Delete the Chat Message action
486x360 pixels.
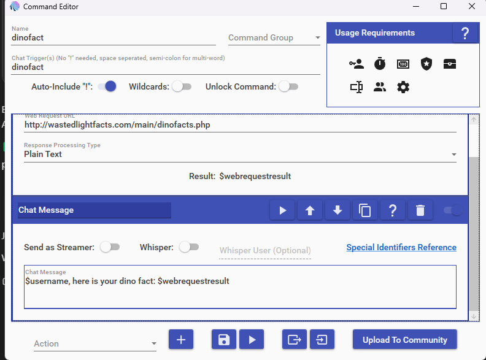click(420, 210)
